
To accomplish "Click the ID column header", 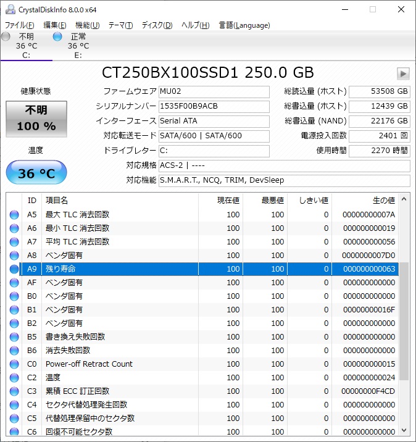I will (32, 201).
